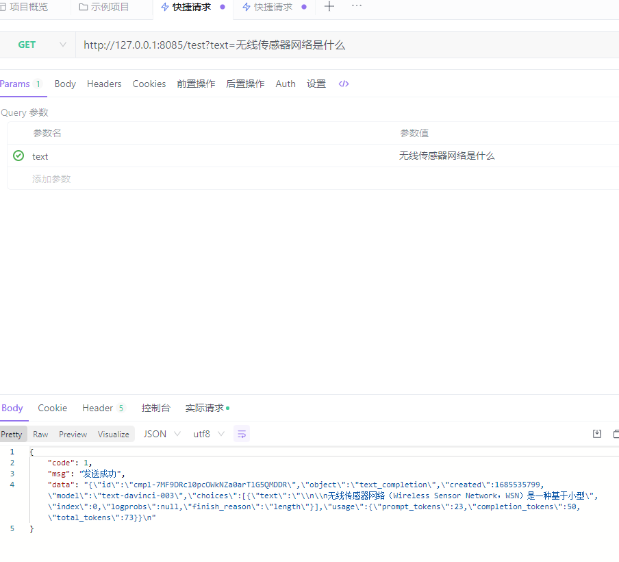The width and height of the screenshot is (619, 562).
Task: Open the 前置操作 tab
Action: pyautogui.click(x=196, y=84)
